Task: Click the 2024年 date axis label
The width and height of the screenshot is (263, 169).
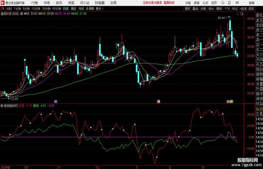Action: click(5, 167)
